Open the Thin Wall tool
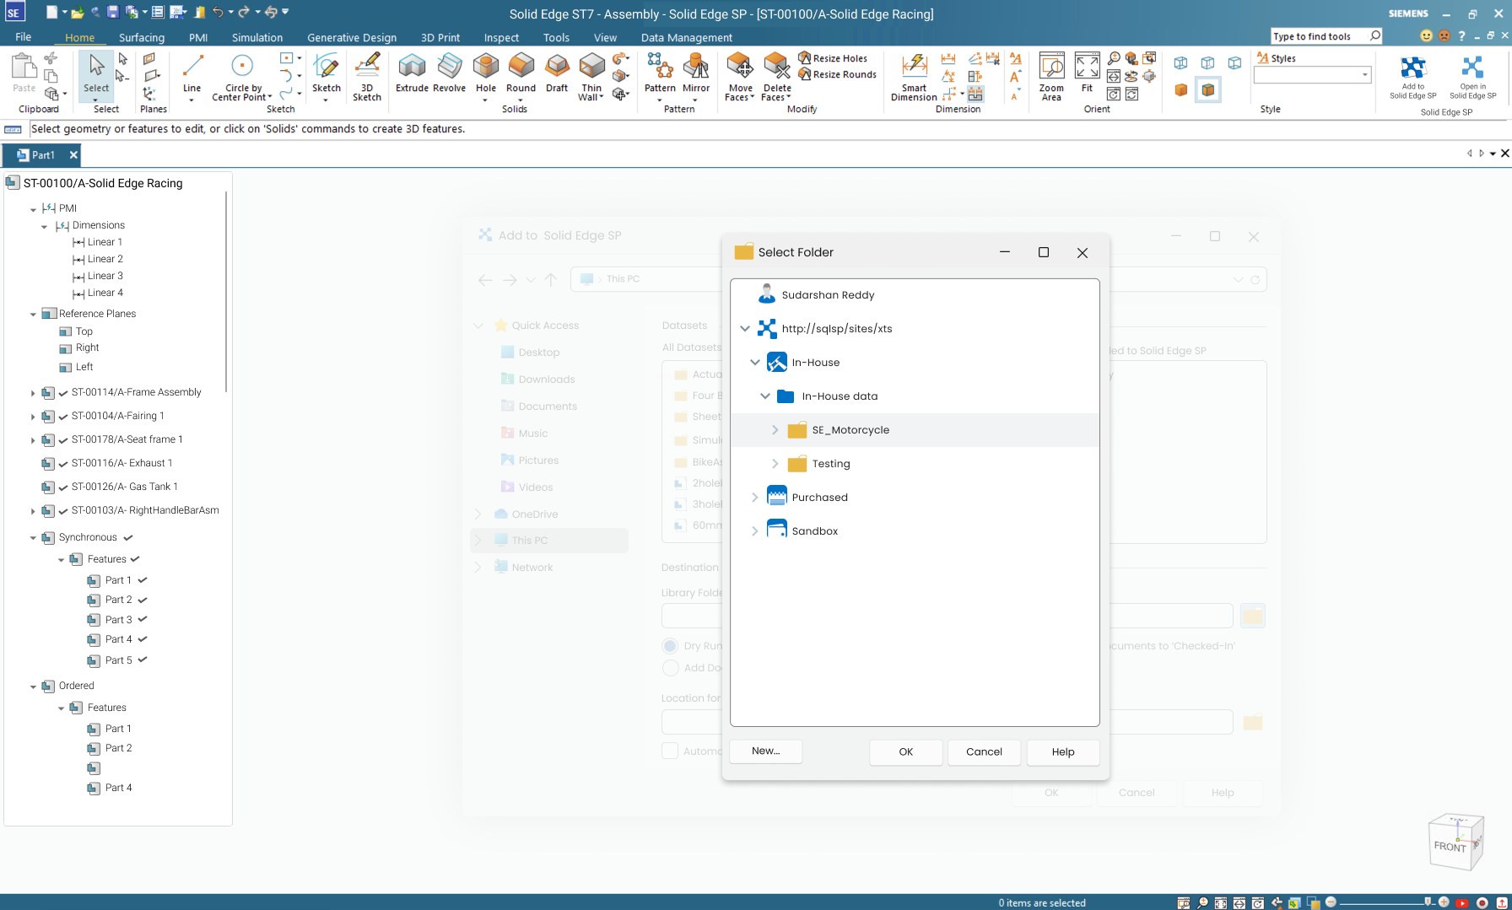The image size is (1512, 910). tap(591, 76)
